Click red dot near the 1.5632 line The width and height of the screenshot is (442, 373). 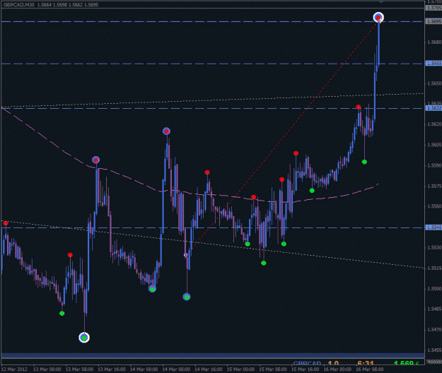pos(359,107)
